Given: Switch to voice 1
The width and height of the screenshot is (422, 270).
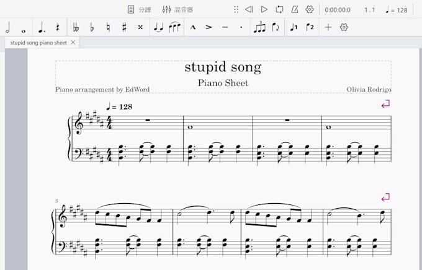Looking at the screenshot, I should (x=294, y=27).
